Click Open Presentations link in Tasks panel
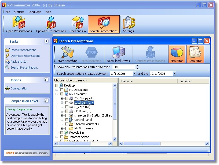Viewport: 219px width, 165px height. [x=23, y=50]
